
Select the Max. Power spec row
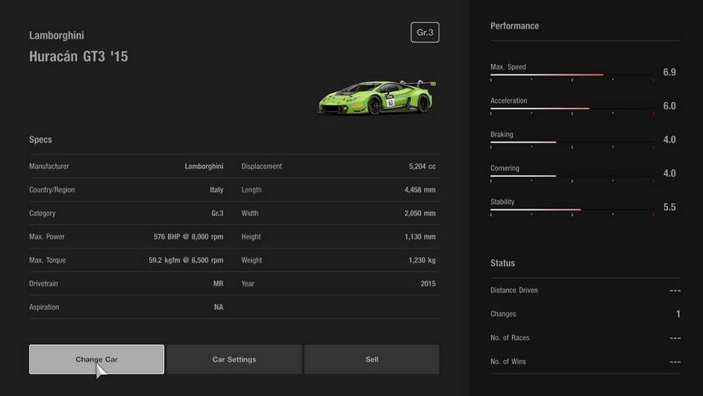[126, 237]
